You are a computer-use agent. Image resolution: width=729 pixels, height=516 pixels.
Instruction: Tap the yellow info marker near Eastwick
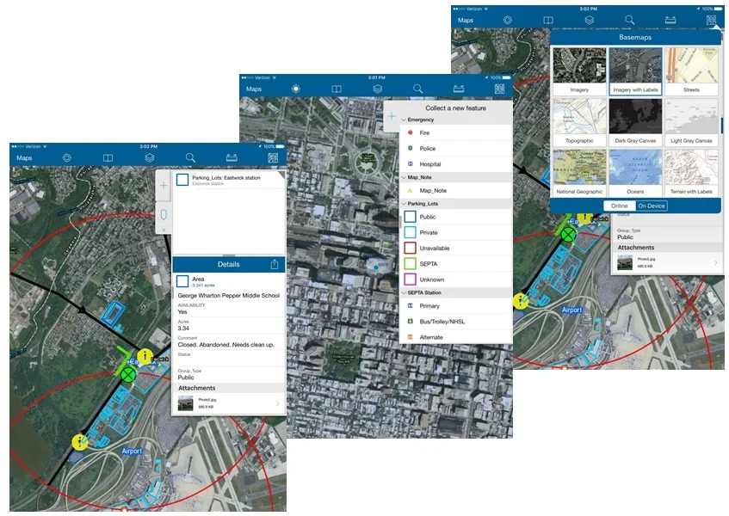point(145,357)
